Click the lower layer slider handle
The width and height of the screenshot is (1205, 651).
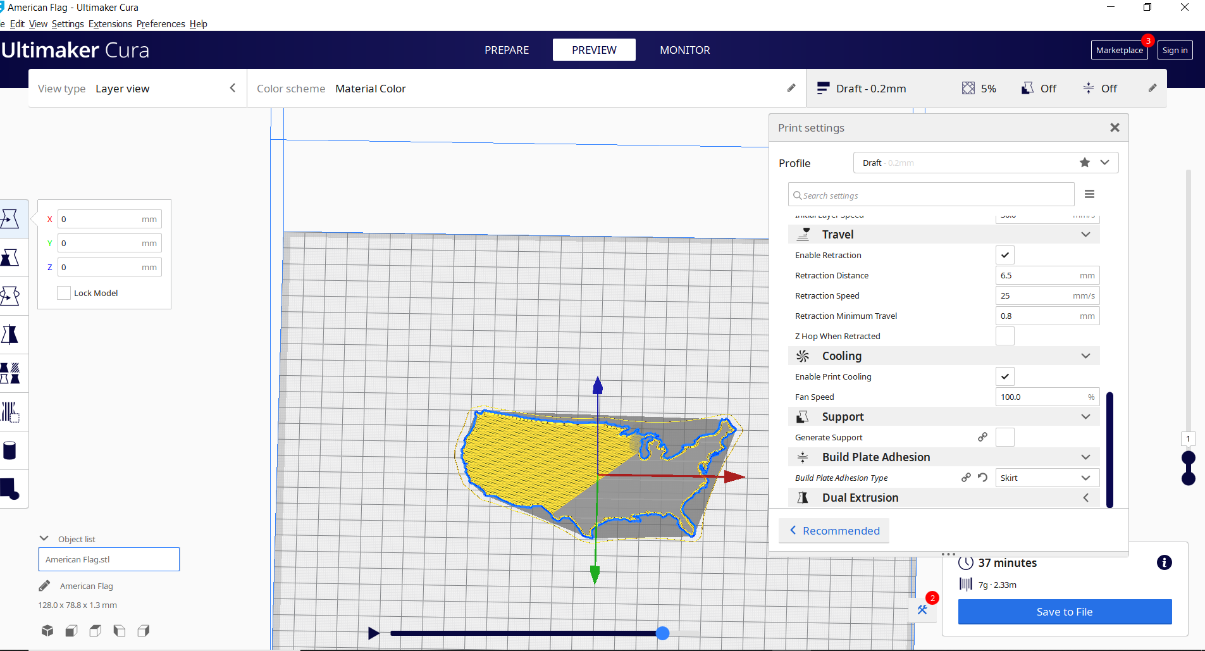[1189, 478]
